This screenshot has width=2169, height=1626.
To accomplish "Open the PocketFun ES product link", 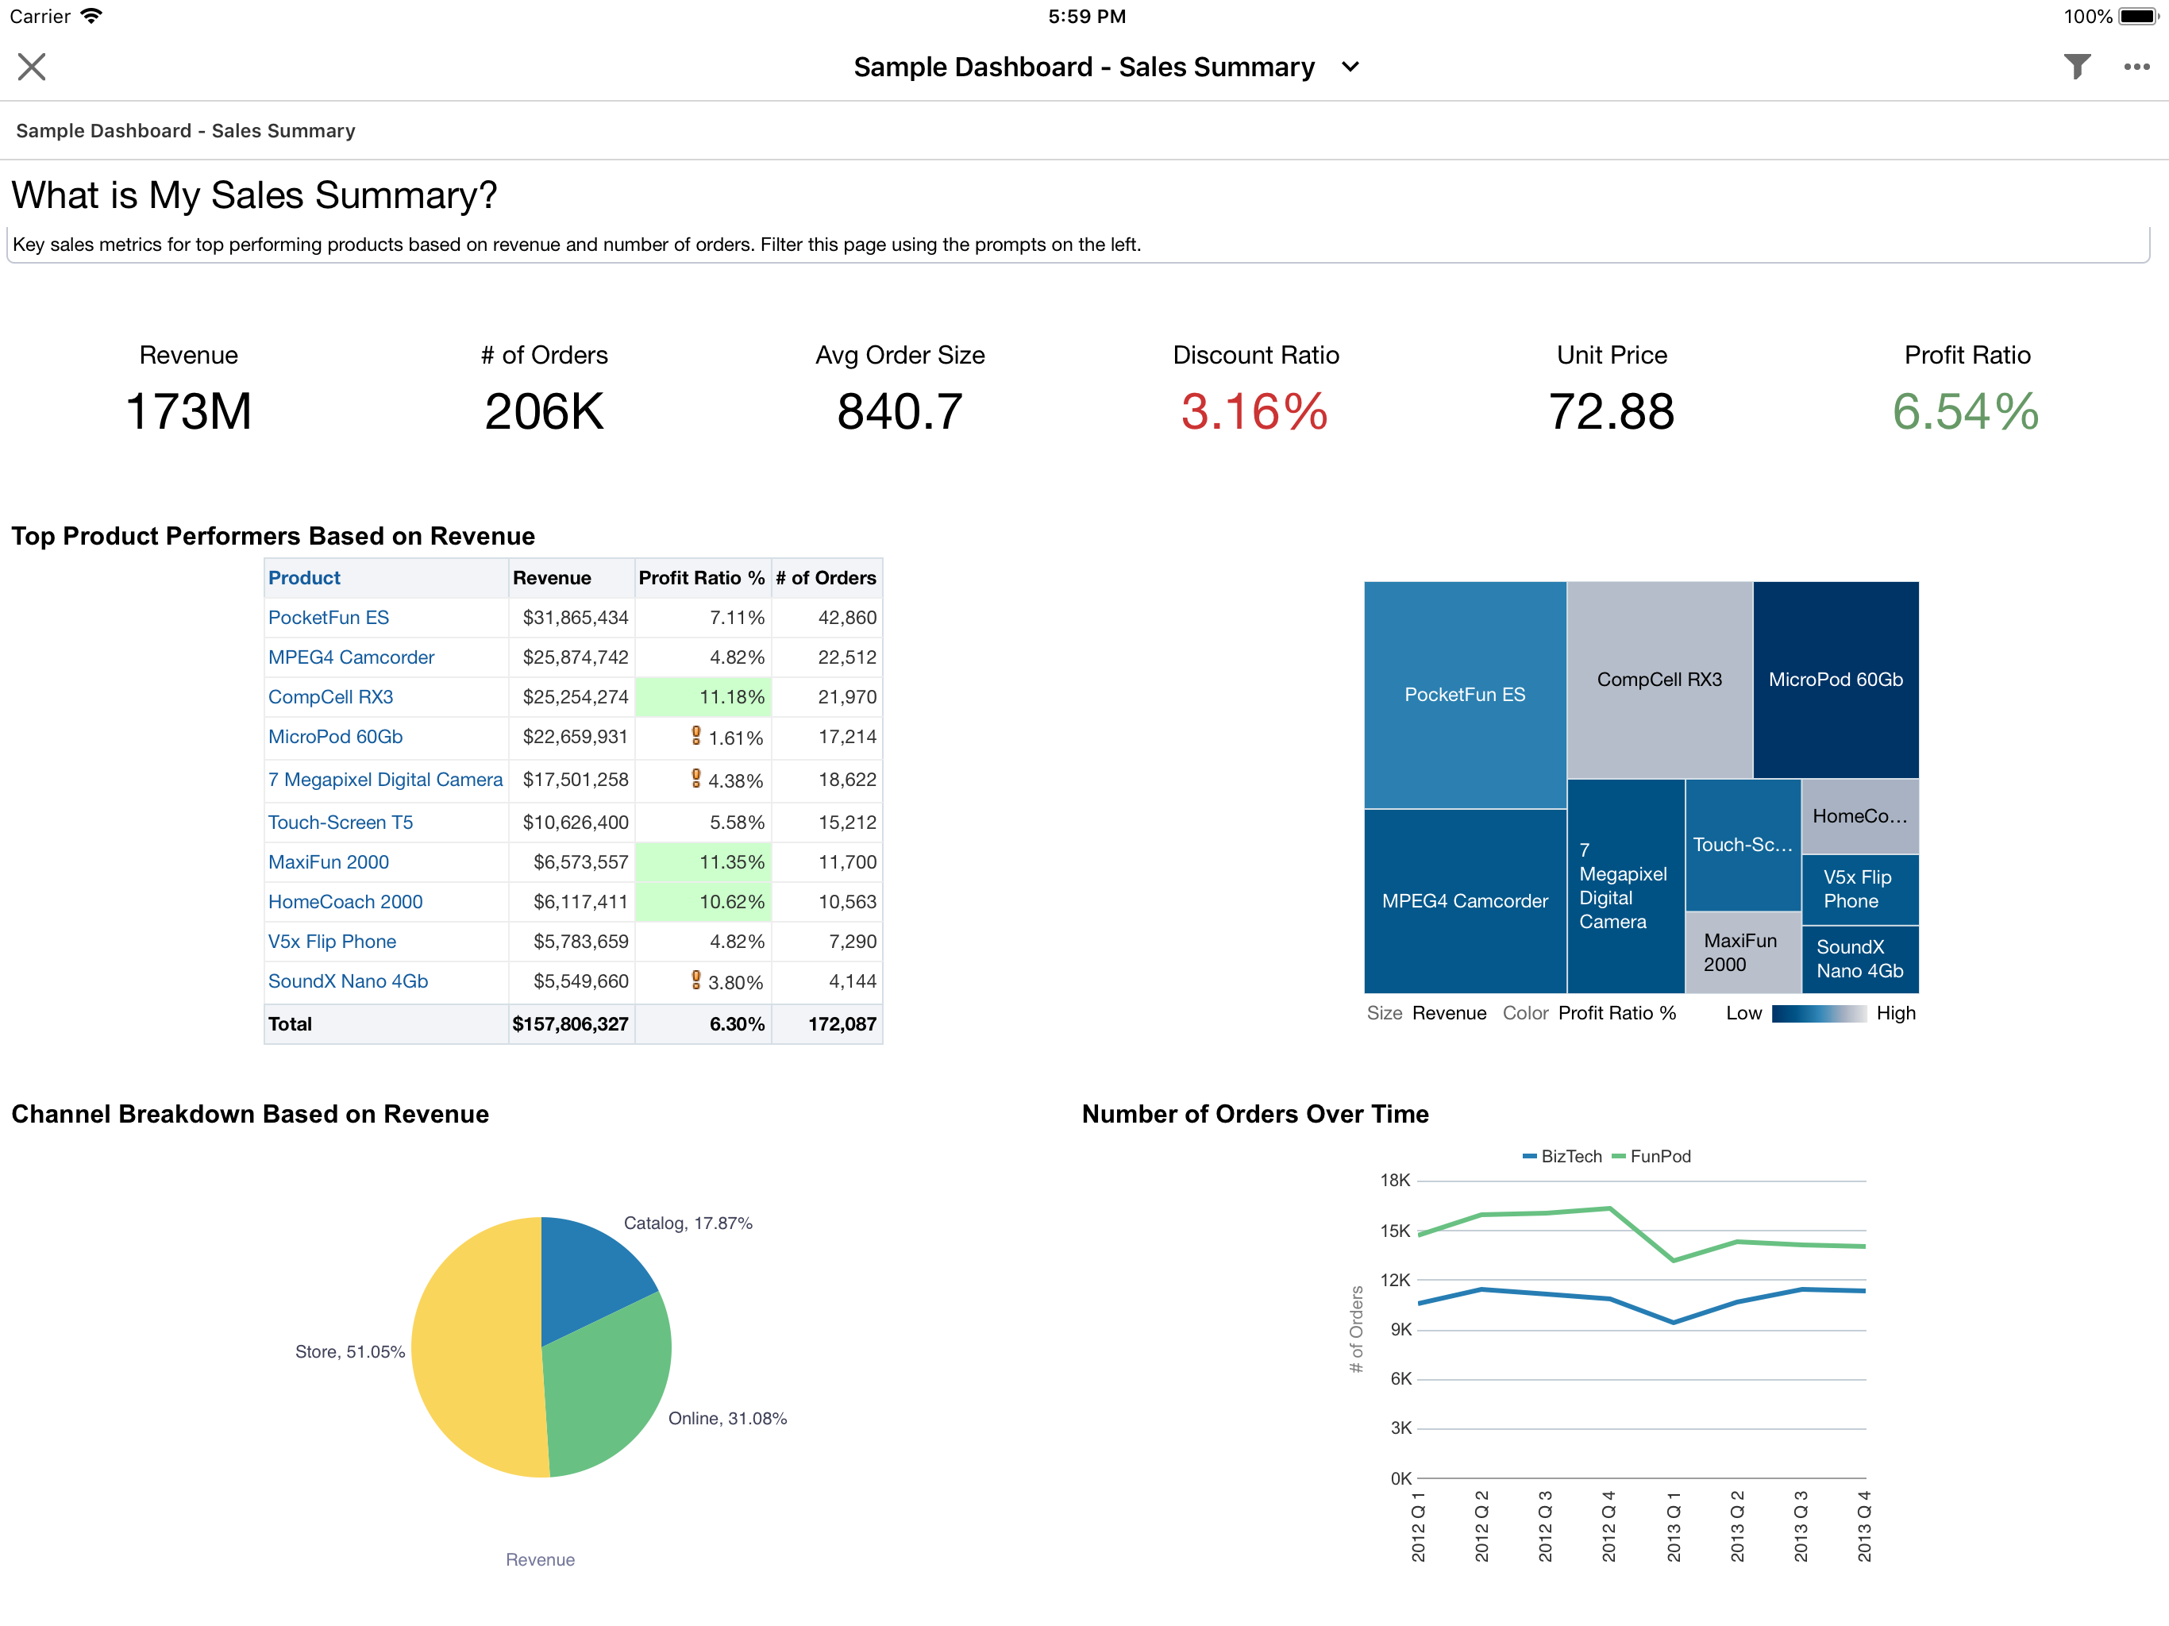I will tap(329, 617).
